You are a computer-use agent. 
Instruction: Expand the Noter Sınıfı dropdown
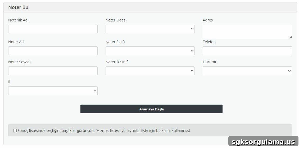[x=150, y=51]
